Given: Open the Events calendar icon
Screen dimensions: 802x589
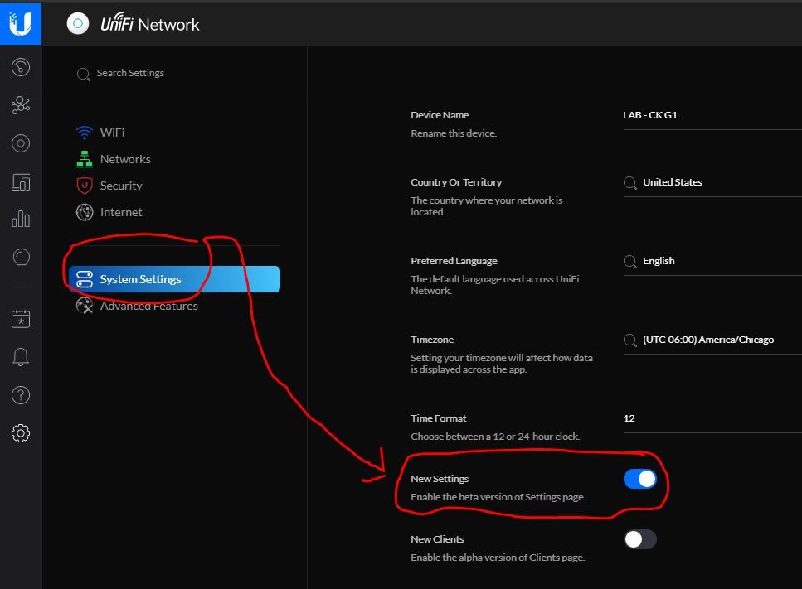Looking at the screenshot, I should [21, 318].
